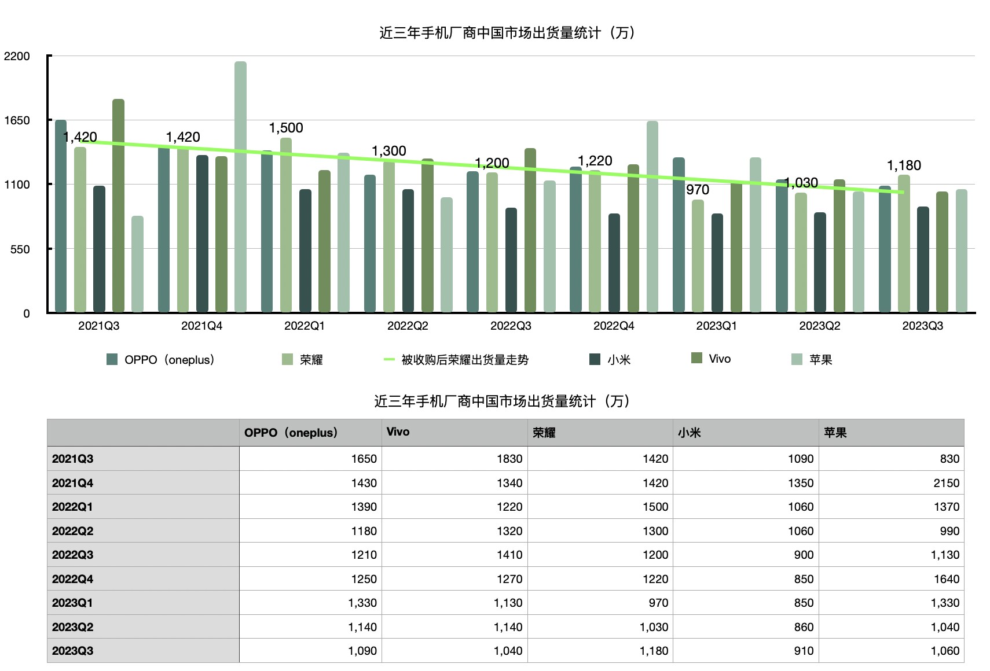Screen dimensions: 990x671
Task: Click the 2022Q2 x-axis label on chart
Action: [x=408, y=326]
